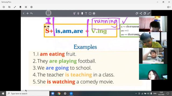Viewport: 172px width, 96px height.
Task: Click the girl's video with green background
Action: point(153,72)
